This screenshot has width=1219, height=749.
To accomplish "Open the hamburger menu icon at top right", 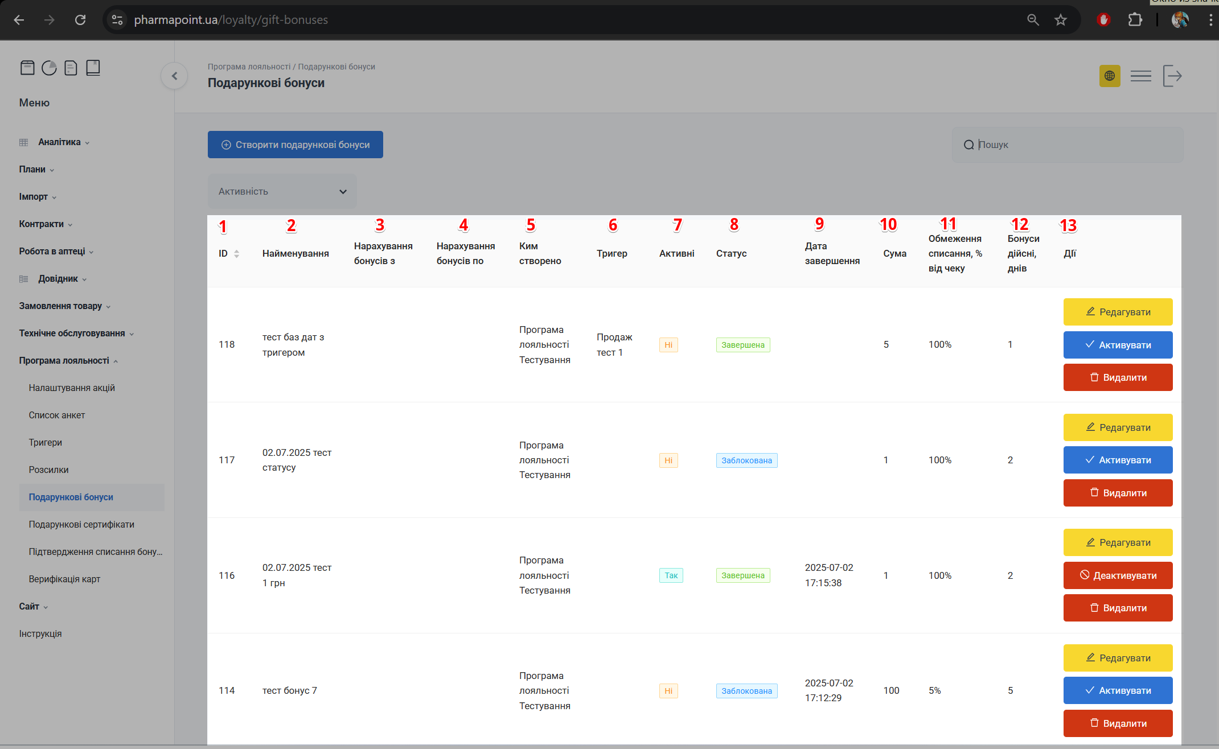I will (1140, 76).
